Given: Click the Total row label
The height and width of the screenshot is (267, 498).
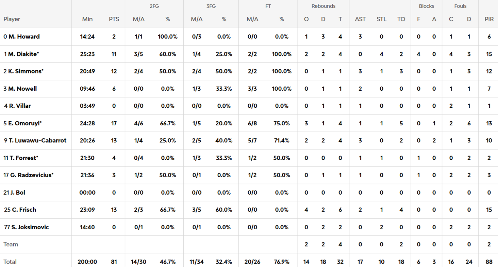Looking at the screenshot, I should pos(10,262).
